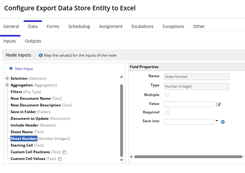Screen dimensions: 245x173
Task: Enable the Required checkbox
Action: (x=167, y=112)
